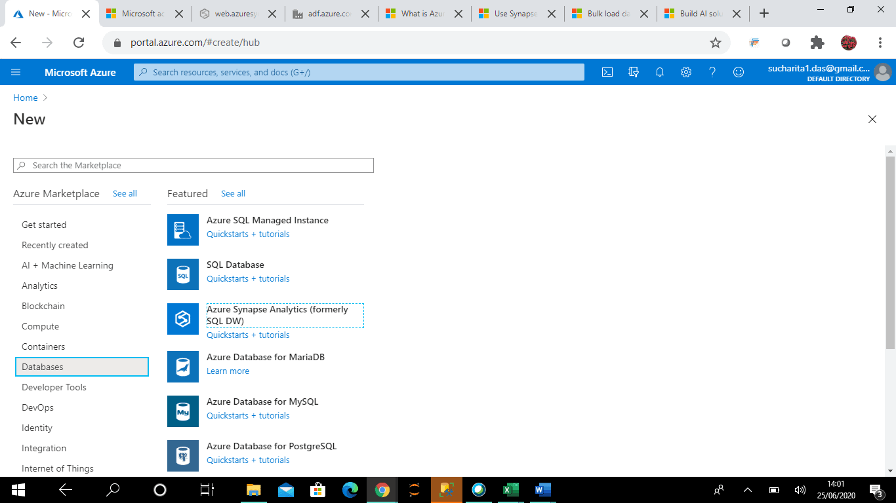Screen dimensions: 896x503
Task: Open the Chrome three-dot menu
Action: pyautogui.click(x=880, y=43)
